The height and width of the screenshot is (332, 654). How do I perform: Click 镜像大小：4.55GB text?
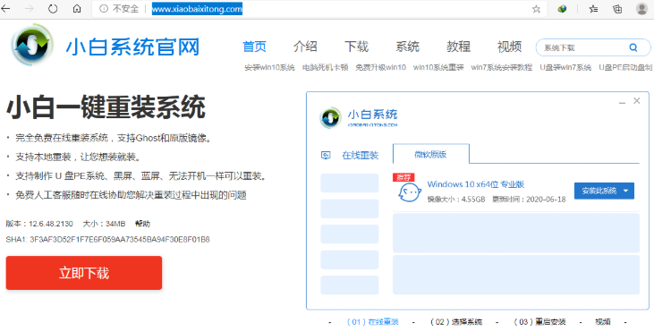(x=456, y=200)
